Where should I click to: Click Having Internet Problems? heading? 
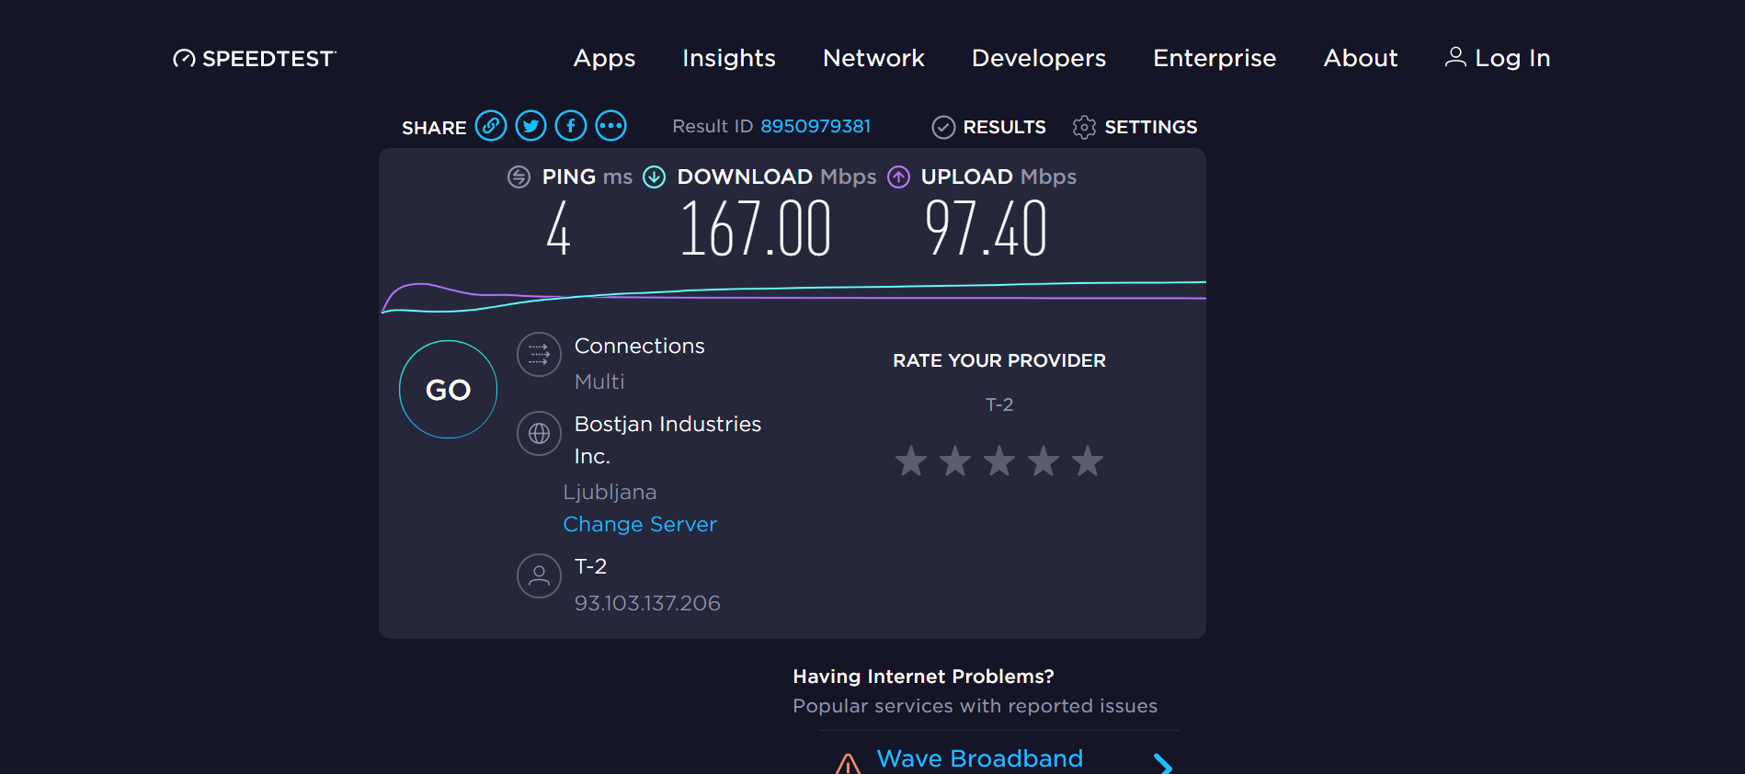point(923,677)
